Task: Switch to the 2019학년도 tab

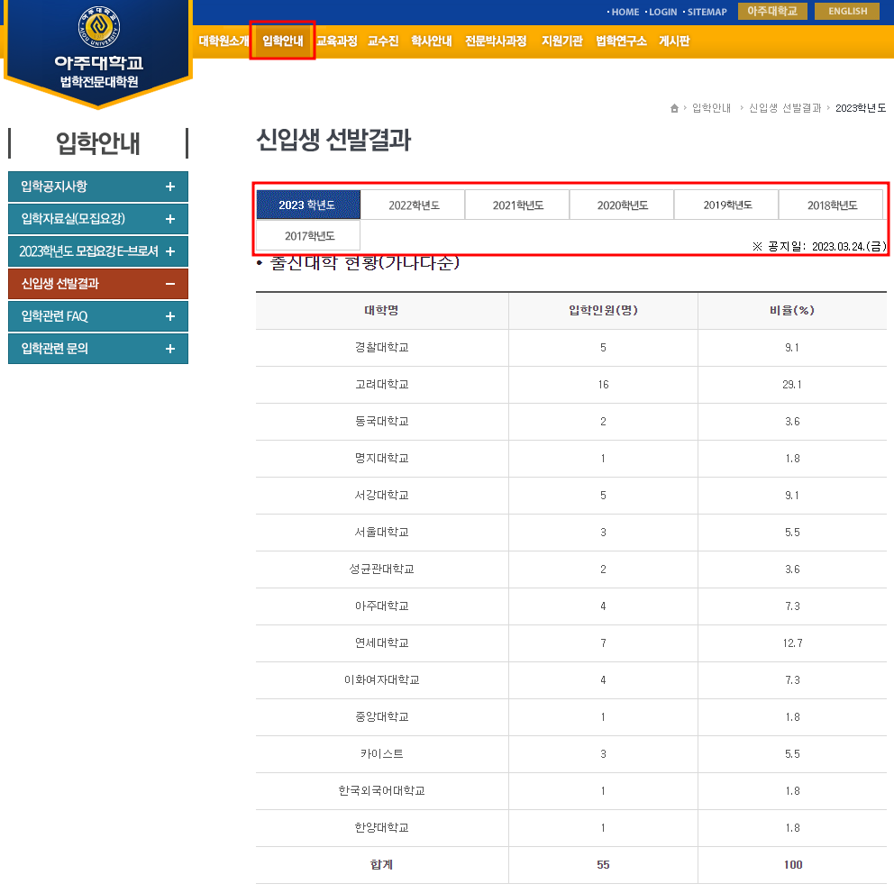Action: click(727, 205)
